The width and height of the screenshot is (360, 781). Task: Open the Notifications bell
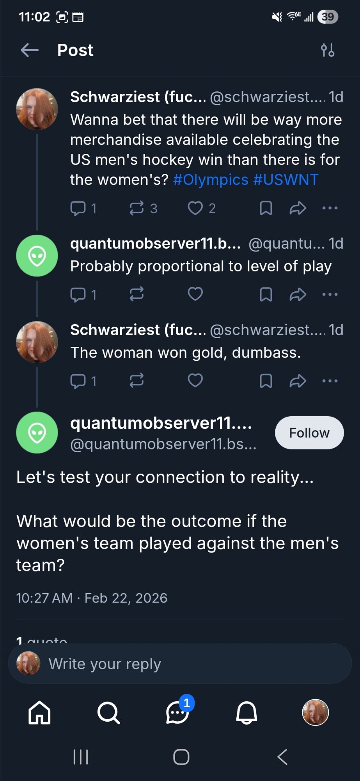(247, 713)
